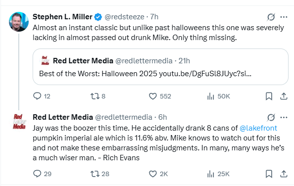Open Grok icon on Stephen's tweet
Screen dimensions: 294x186
[271, 17]
